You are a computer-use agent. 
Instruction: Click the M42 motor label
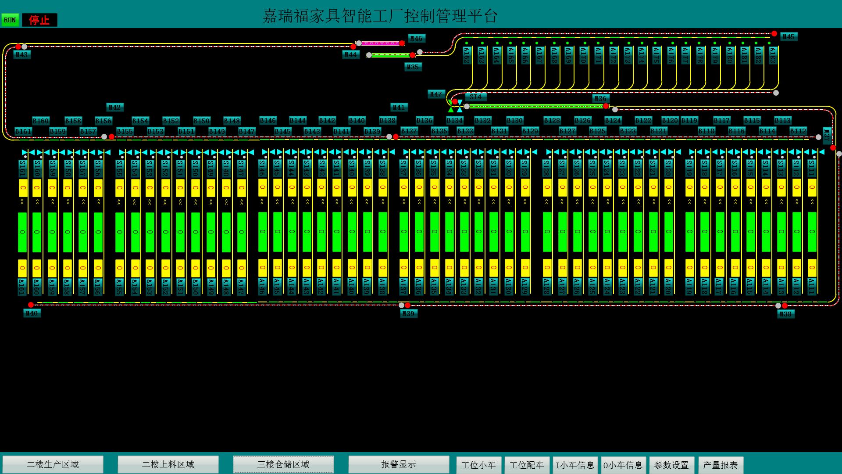115,107
